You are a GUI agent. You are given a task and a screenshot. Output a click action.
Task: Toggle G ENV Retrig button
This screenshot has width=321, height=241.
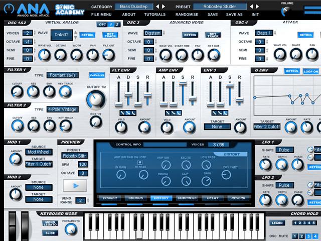[292, 71]
